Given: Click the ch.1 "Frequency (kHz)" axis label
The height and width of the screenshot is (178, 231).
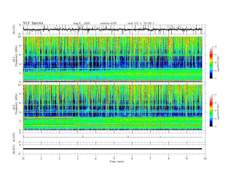Looking at the screenshot, I should tap(16, 56).
